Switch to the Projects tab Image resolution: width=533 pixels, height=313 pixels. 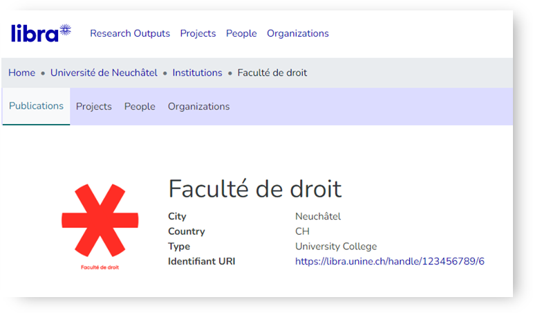coord(94,107)
